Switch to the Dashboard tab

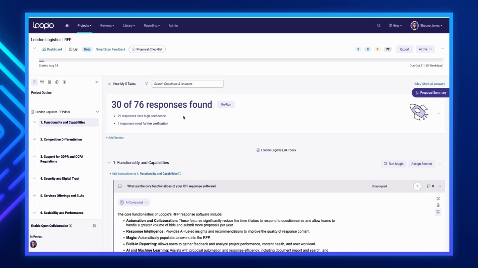pos(52,49)
